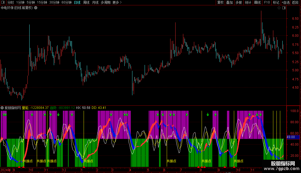
Task: Select the 15分钟 period tab
Action: click(42, 2)
